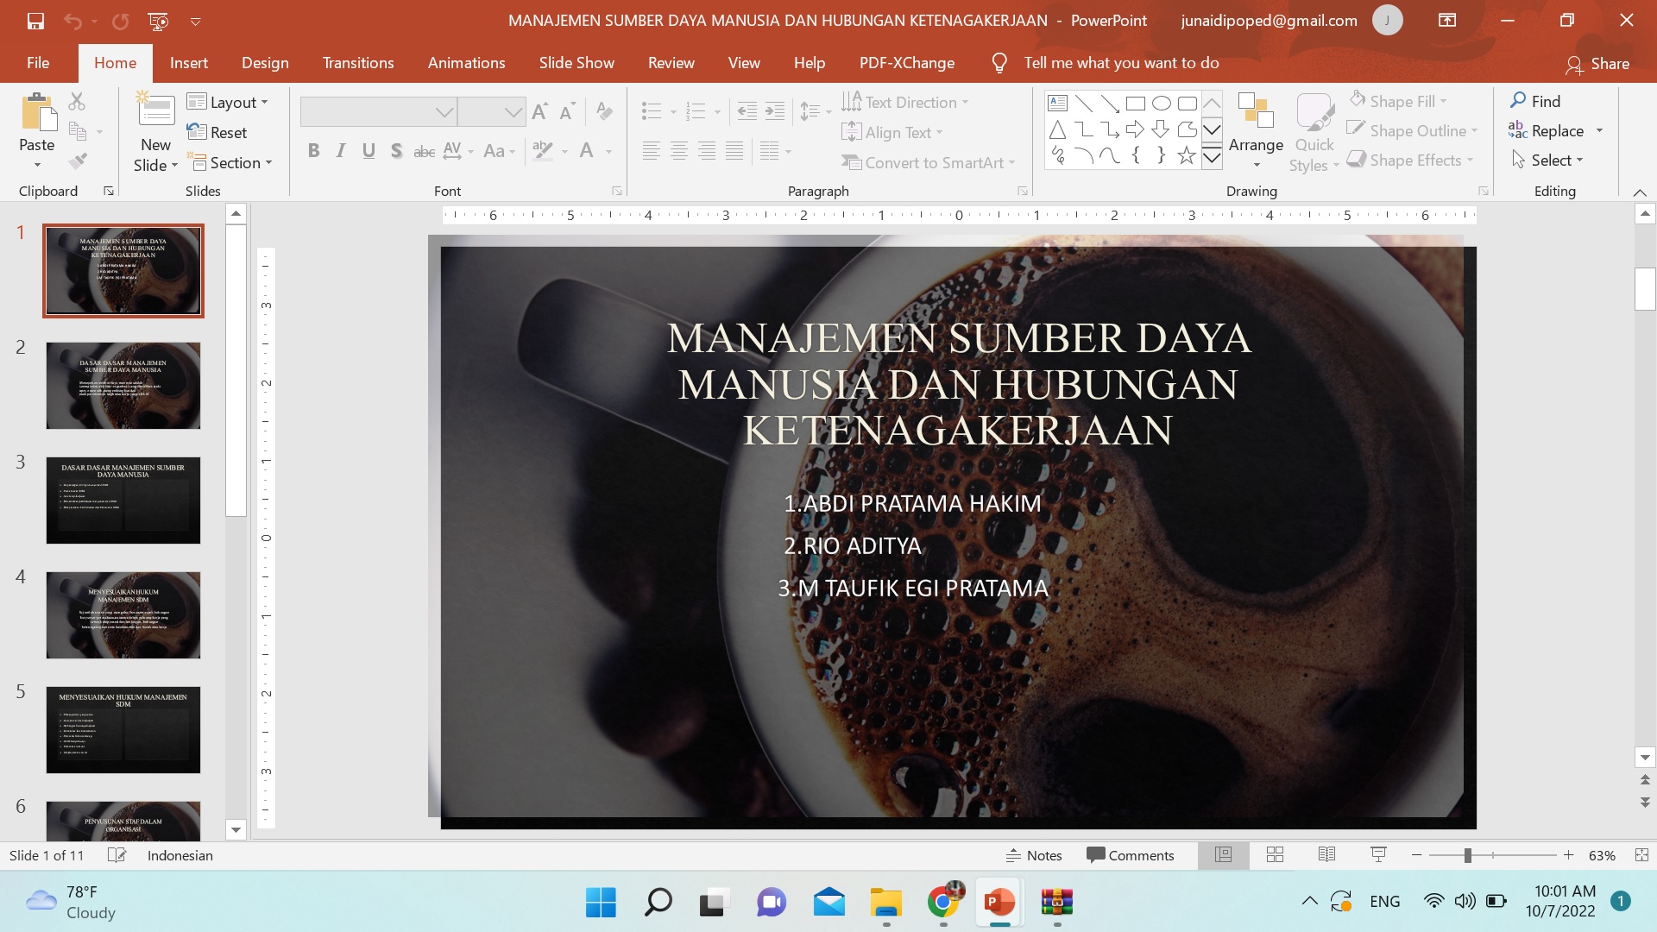Open the Format Painter tool
This screenshot has height=932, width=1657.
77,161
